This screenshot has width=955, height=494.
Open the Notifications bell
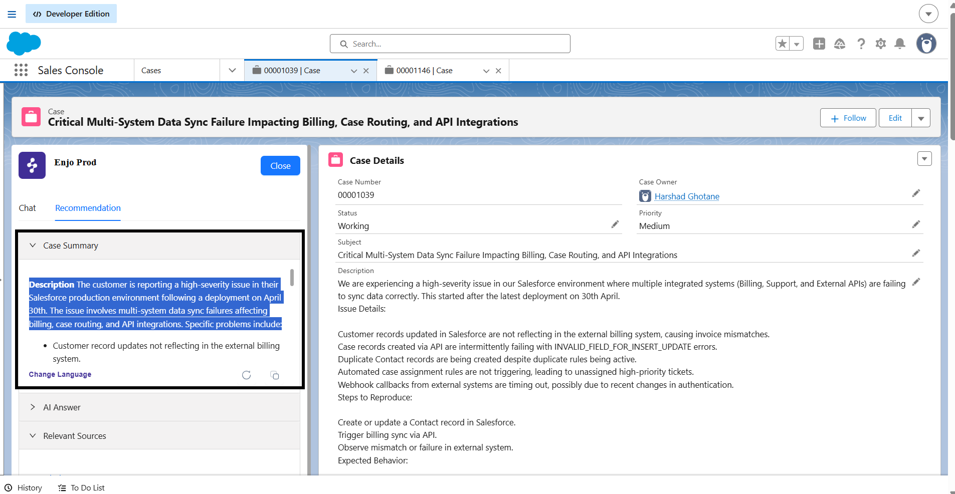pos(900,44)
